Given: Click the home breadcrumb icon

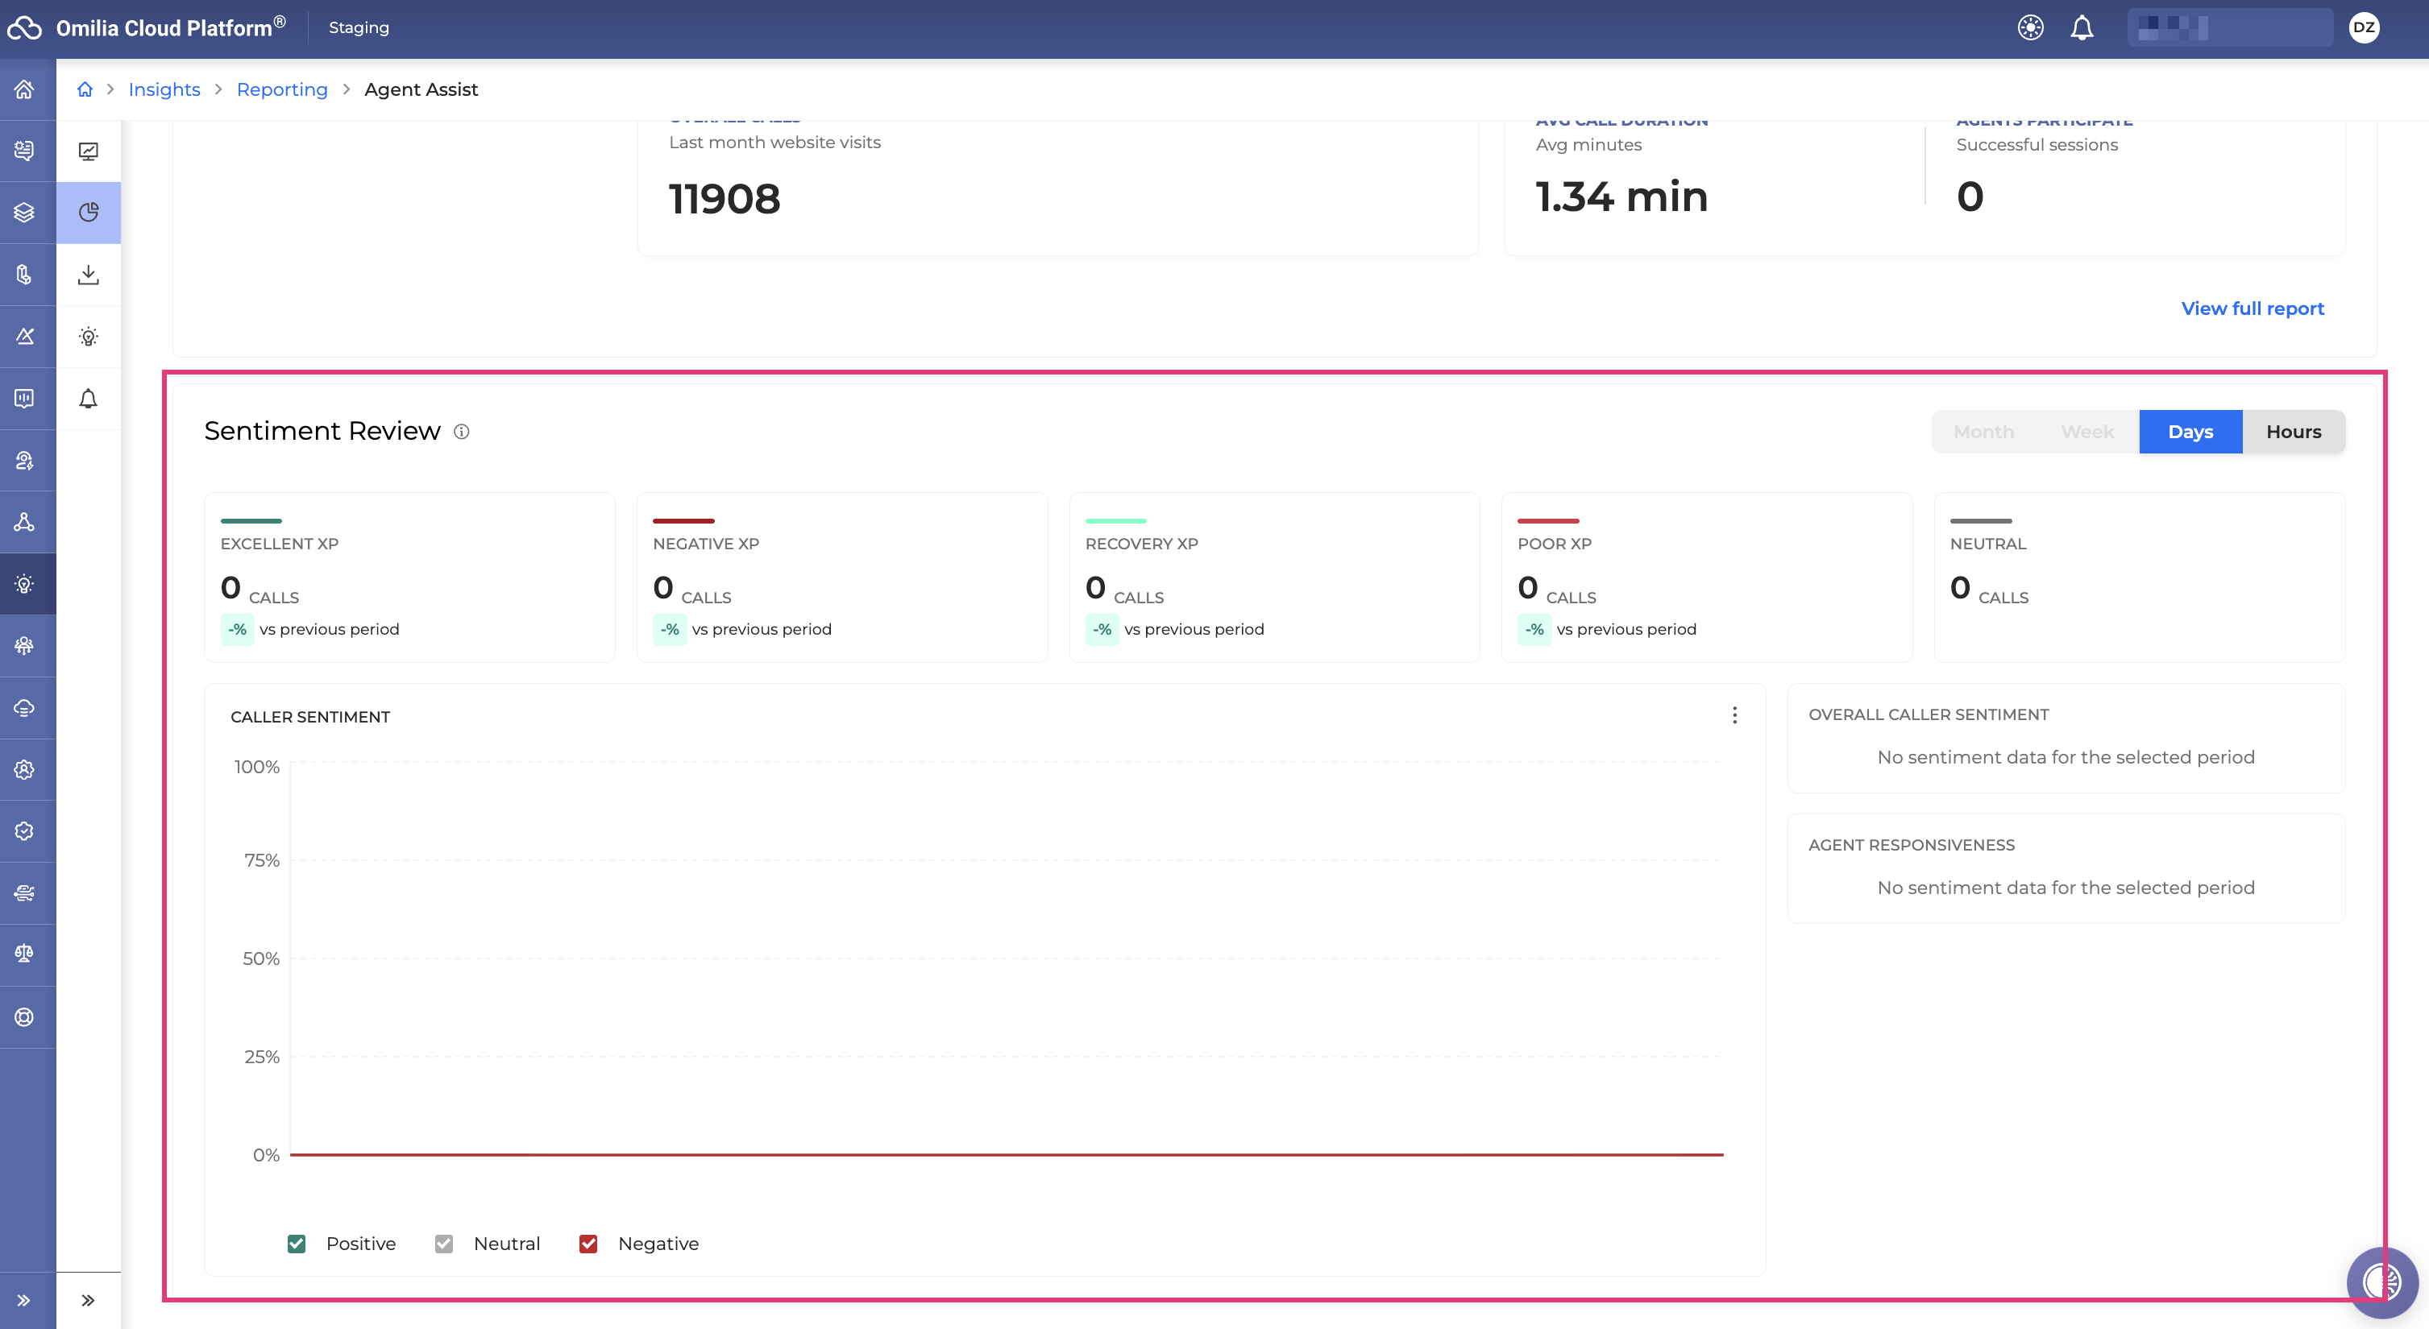Looking at the screenshot, I should 85,89.
